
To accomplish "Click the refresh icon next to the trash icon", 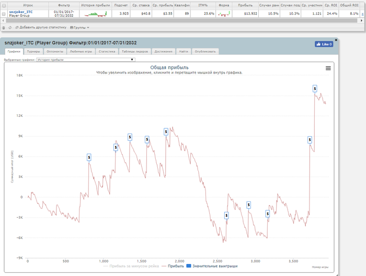I will [x=10, y=28].
